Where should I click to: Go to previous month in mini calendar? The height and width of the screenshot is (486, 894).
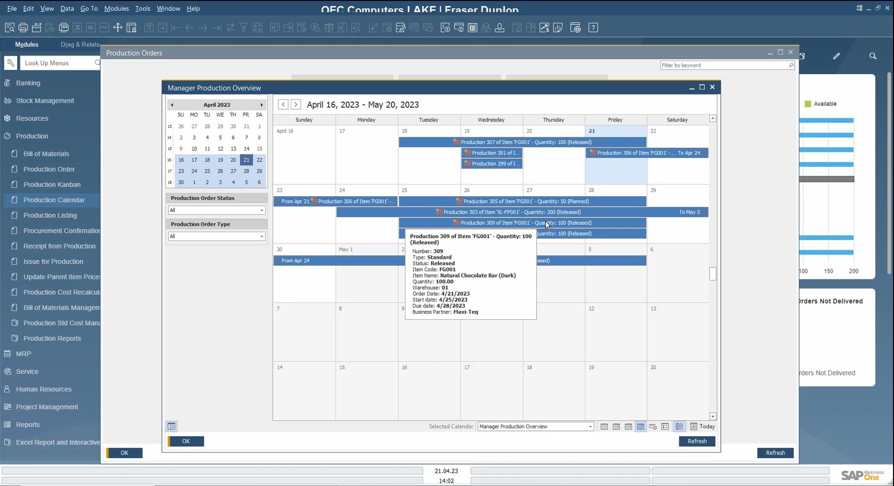(x=172, y=105)
